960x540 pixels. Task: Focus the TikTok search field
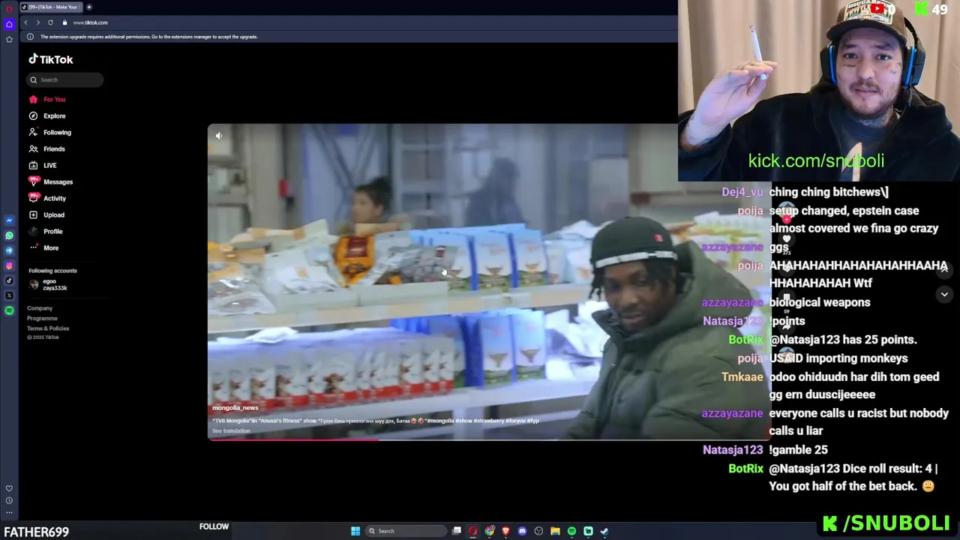(64, 79)
